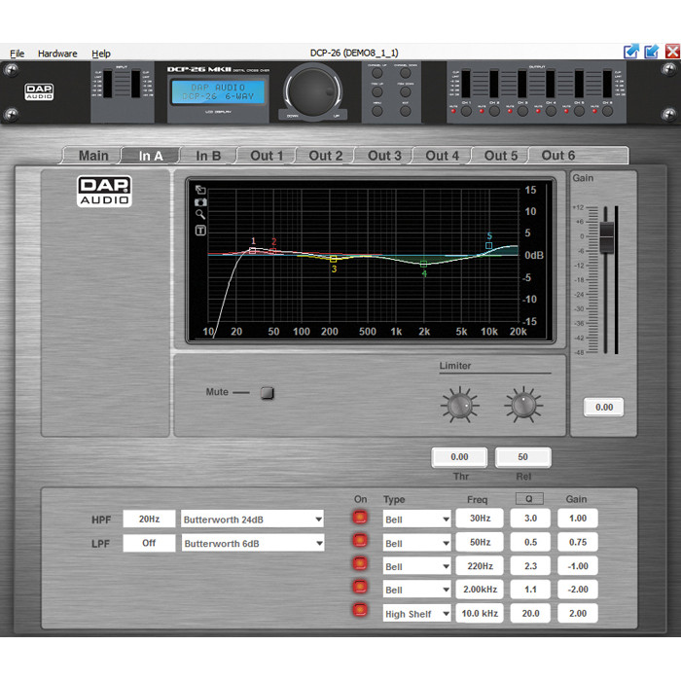Click the expand graph icon
This screenshot has height=681, width=681.
point(200,191)
